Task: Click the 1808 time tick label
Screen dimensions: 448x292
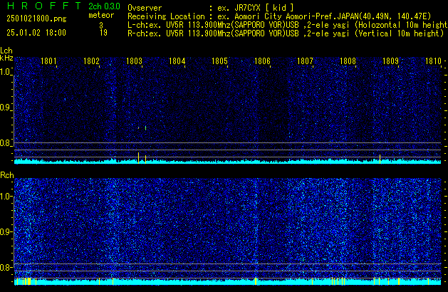Action: (x=348, y=61)
